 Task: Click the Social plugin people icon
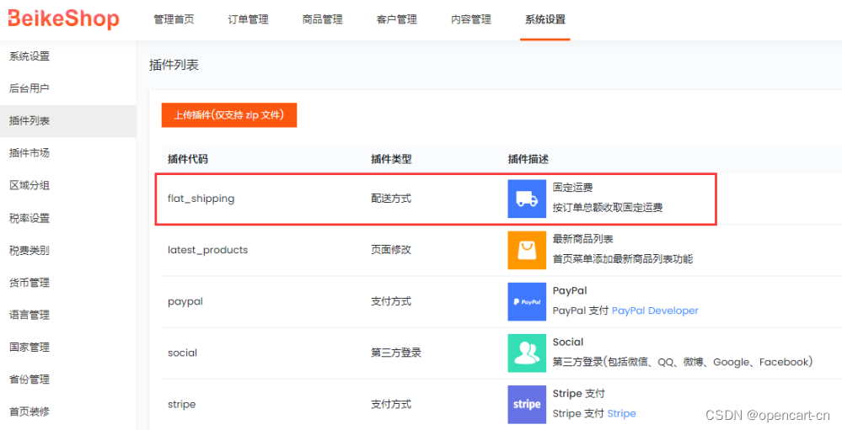527,353
